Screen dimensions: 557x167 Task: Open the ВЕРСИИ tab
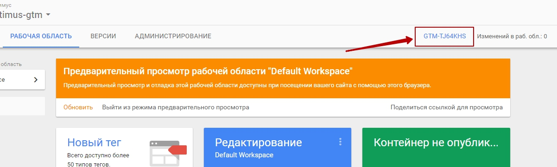[x=103, y=36]
